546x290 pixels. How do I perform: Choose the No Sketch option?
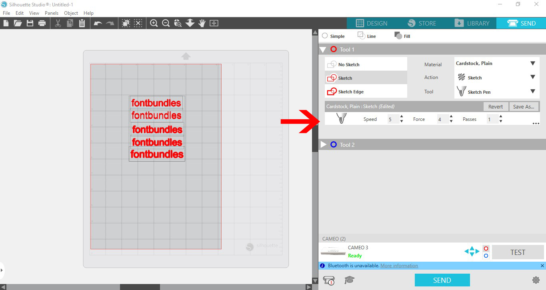[x=366, y=64]
